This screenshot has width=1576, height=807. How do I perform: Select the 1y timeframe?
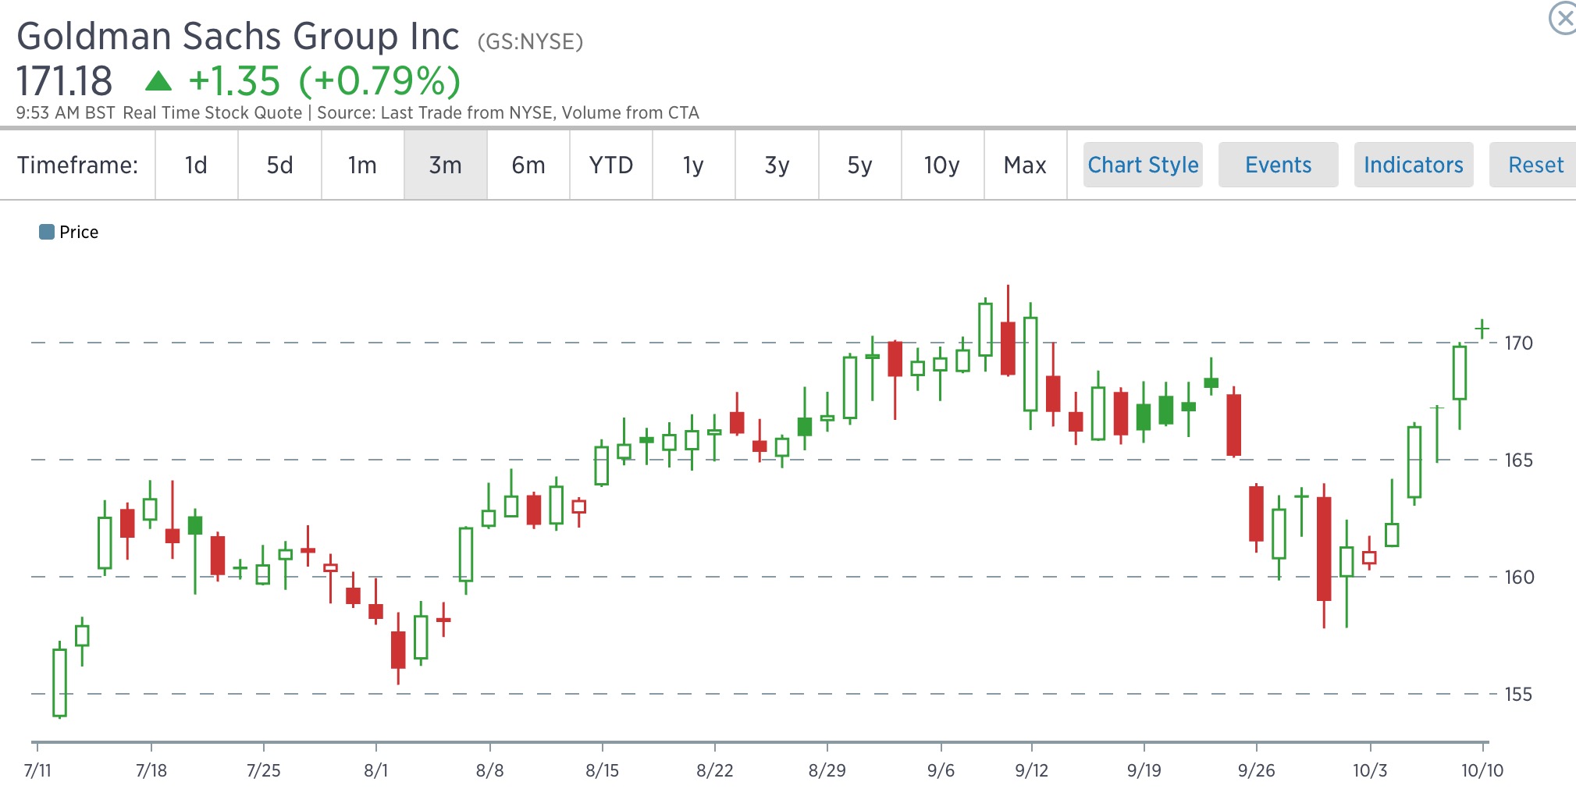point(693,165)
